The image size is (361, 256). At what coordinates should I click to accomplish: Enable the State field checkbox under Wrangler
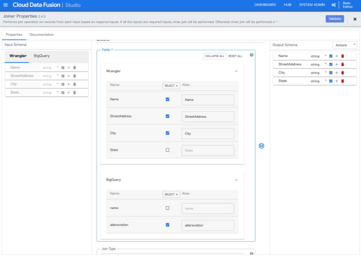point(167,150)
